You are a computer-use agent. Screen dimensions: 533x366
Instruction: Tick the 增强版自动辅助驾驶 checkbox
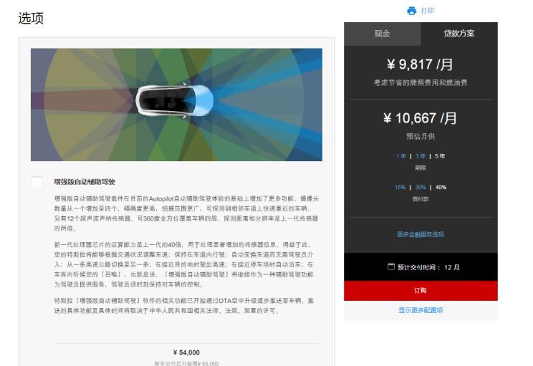[37, 182]
